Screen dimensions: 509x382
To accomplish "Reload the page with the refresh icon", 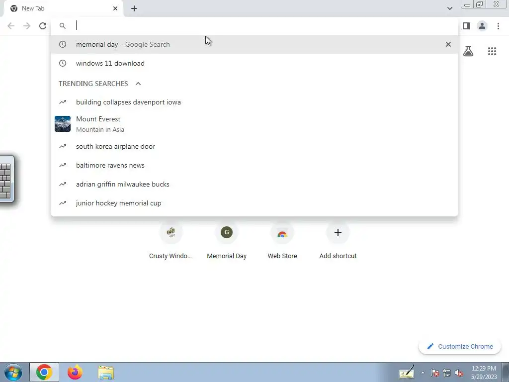I will pos(43,26).
